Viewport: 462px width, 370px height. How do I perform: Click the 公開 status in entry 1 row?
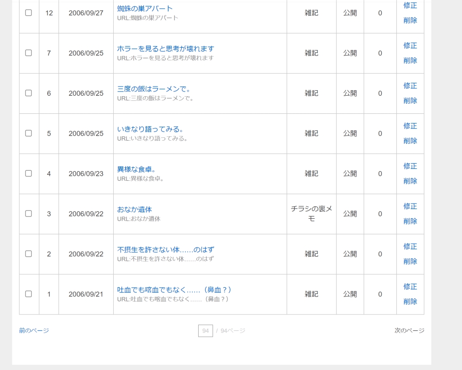(x=350, y=294)
